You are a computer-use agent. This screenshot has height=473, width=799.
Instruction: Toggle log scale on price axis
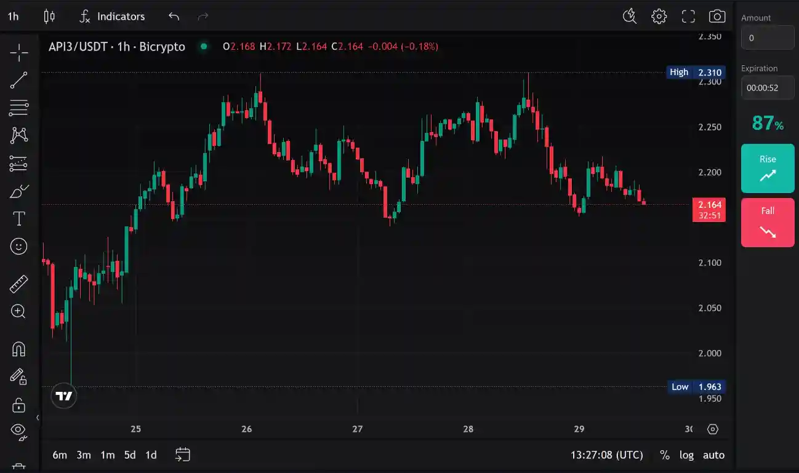tap(686, 455)
